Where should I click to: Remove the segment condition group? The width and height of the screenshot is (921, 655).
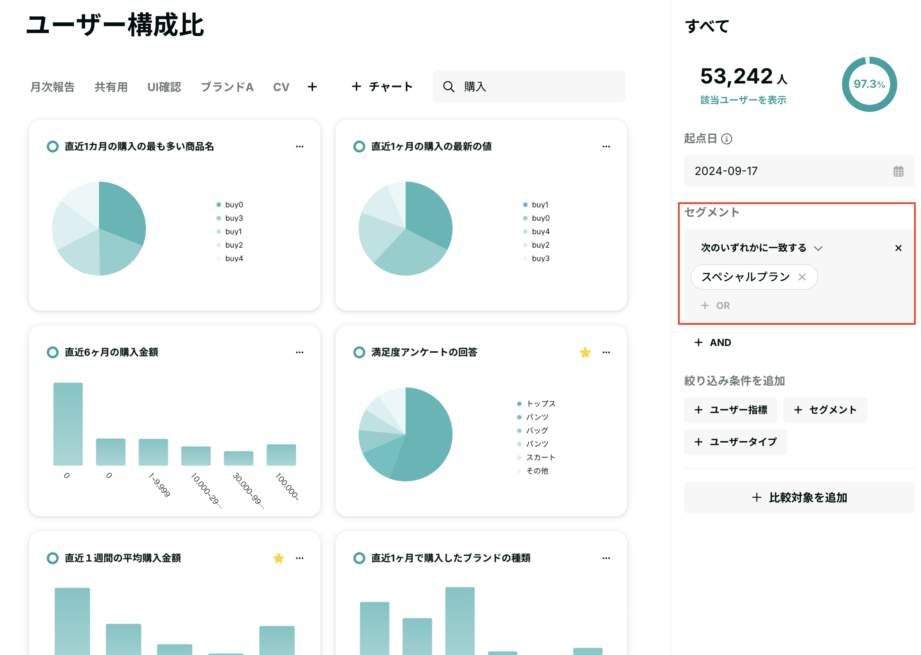[x=898, y=248]
